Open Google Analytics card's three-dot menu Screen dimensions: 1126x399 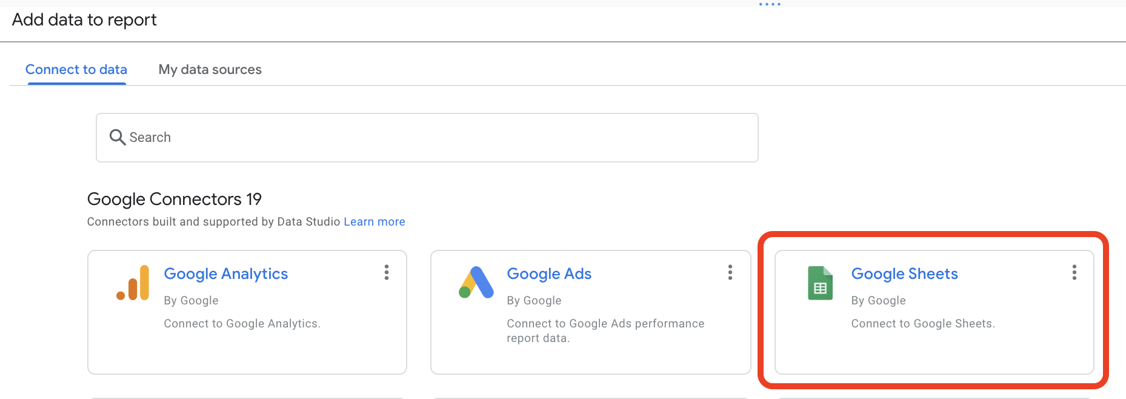point(387,273)
